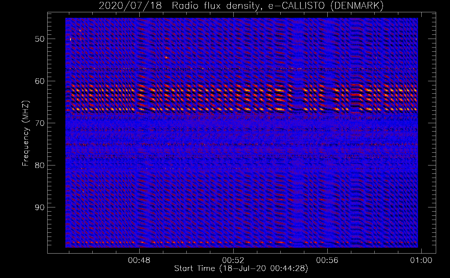This screenshot has width=450, height=278.
Task: Click the 00:48 time tick label
Action: pos(139,260)
